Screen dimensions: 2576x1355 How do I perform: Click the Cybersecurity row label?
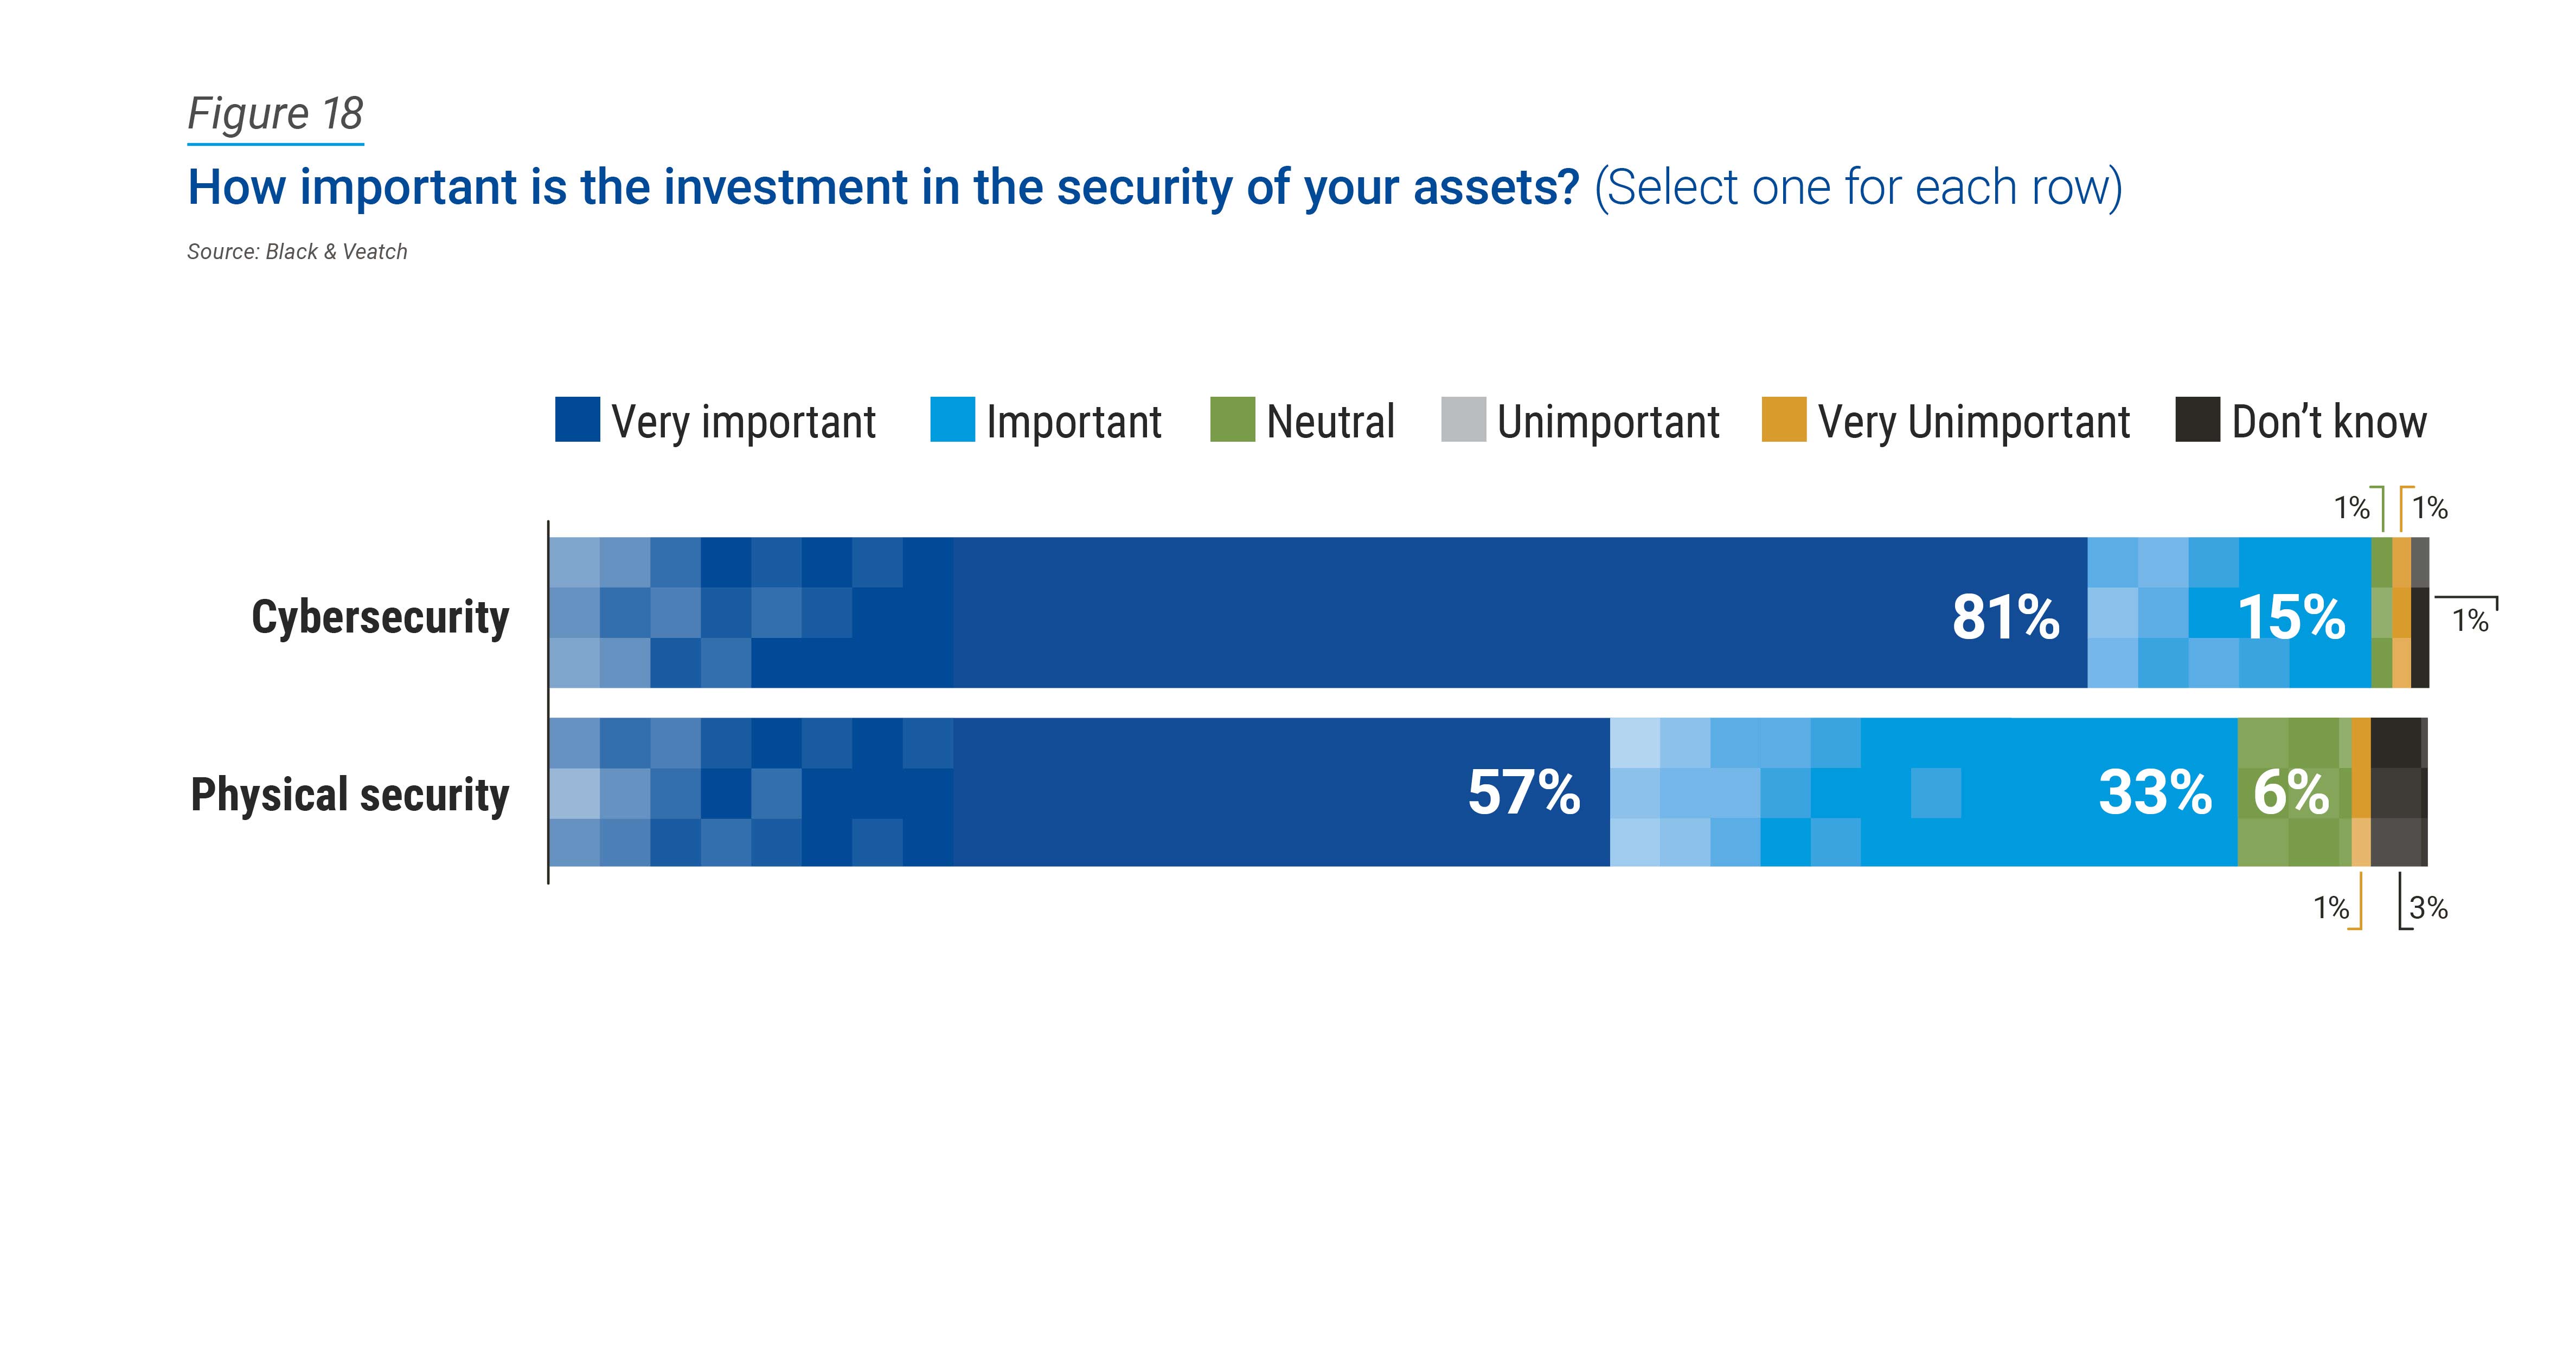click(380, 617)
